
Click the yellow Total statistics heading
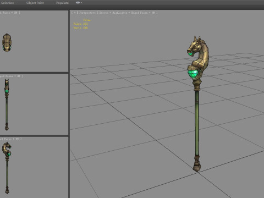coord(87,20)
